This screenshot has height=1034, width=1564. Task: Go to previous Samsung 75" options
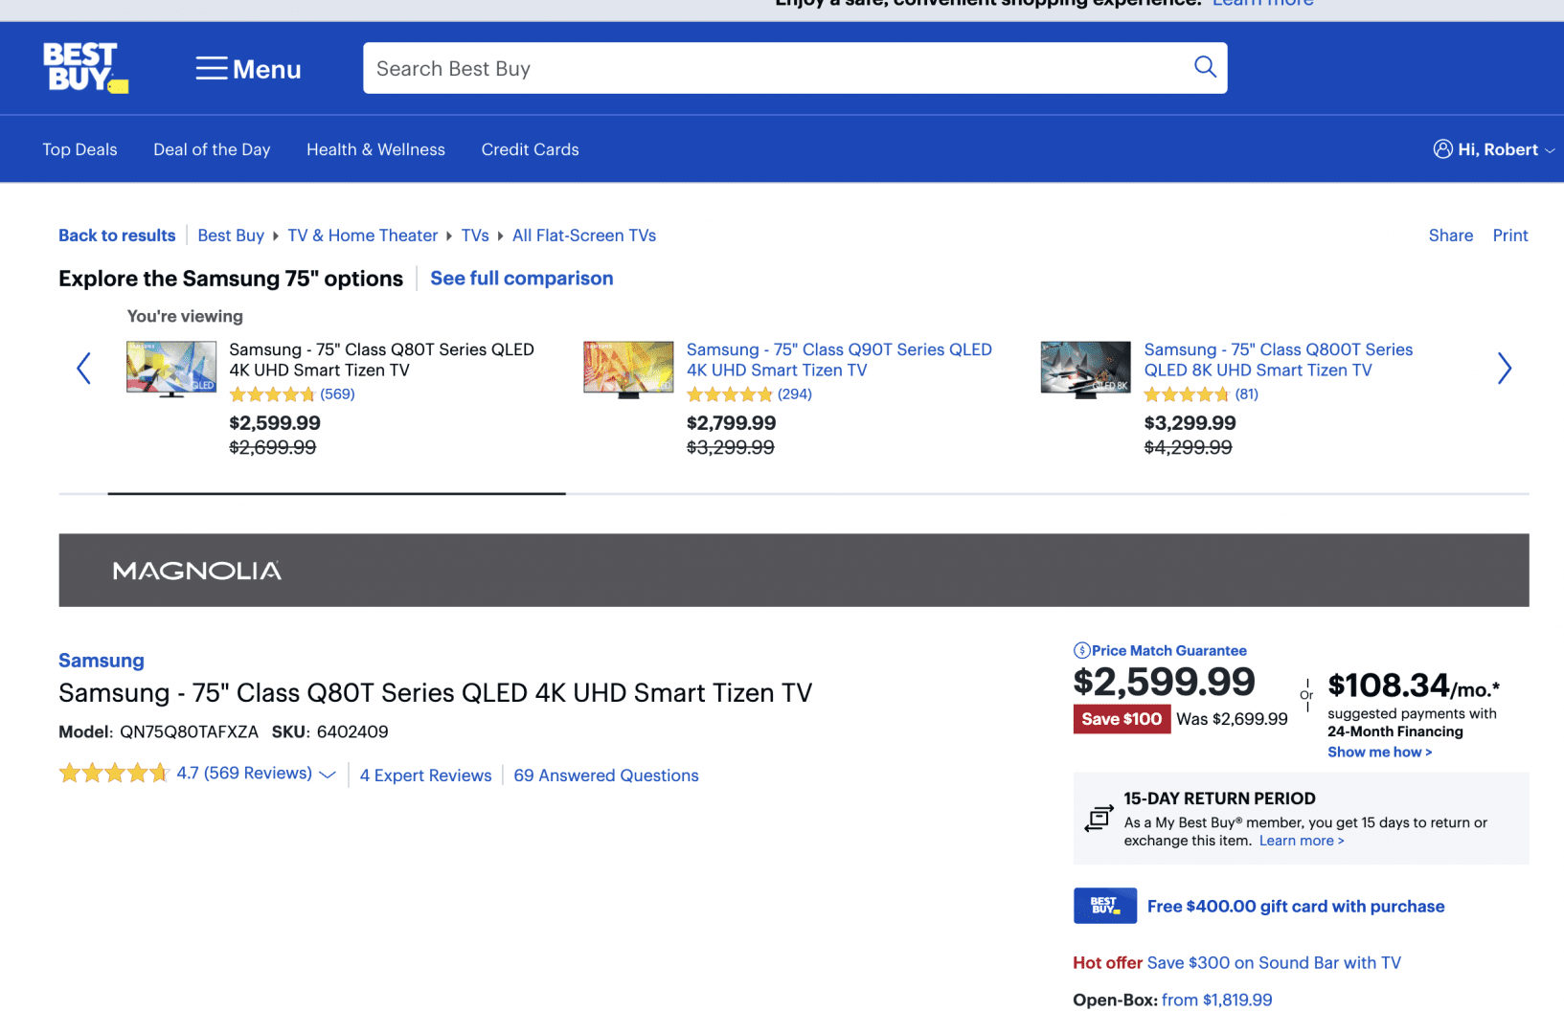pos(84,369)
